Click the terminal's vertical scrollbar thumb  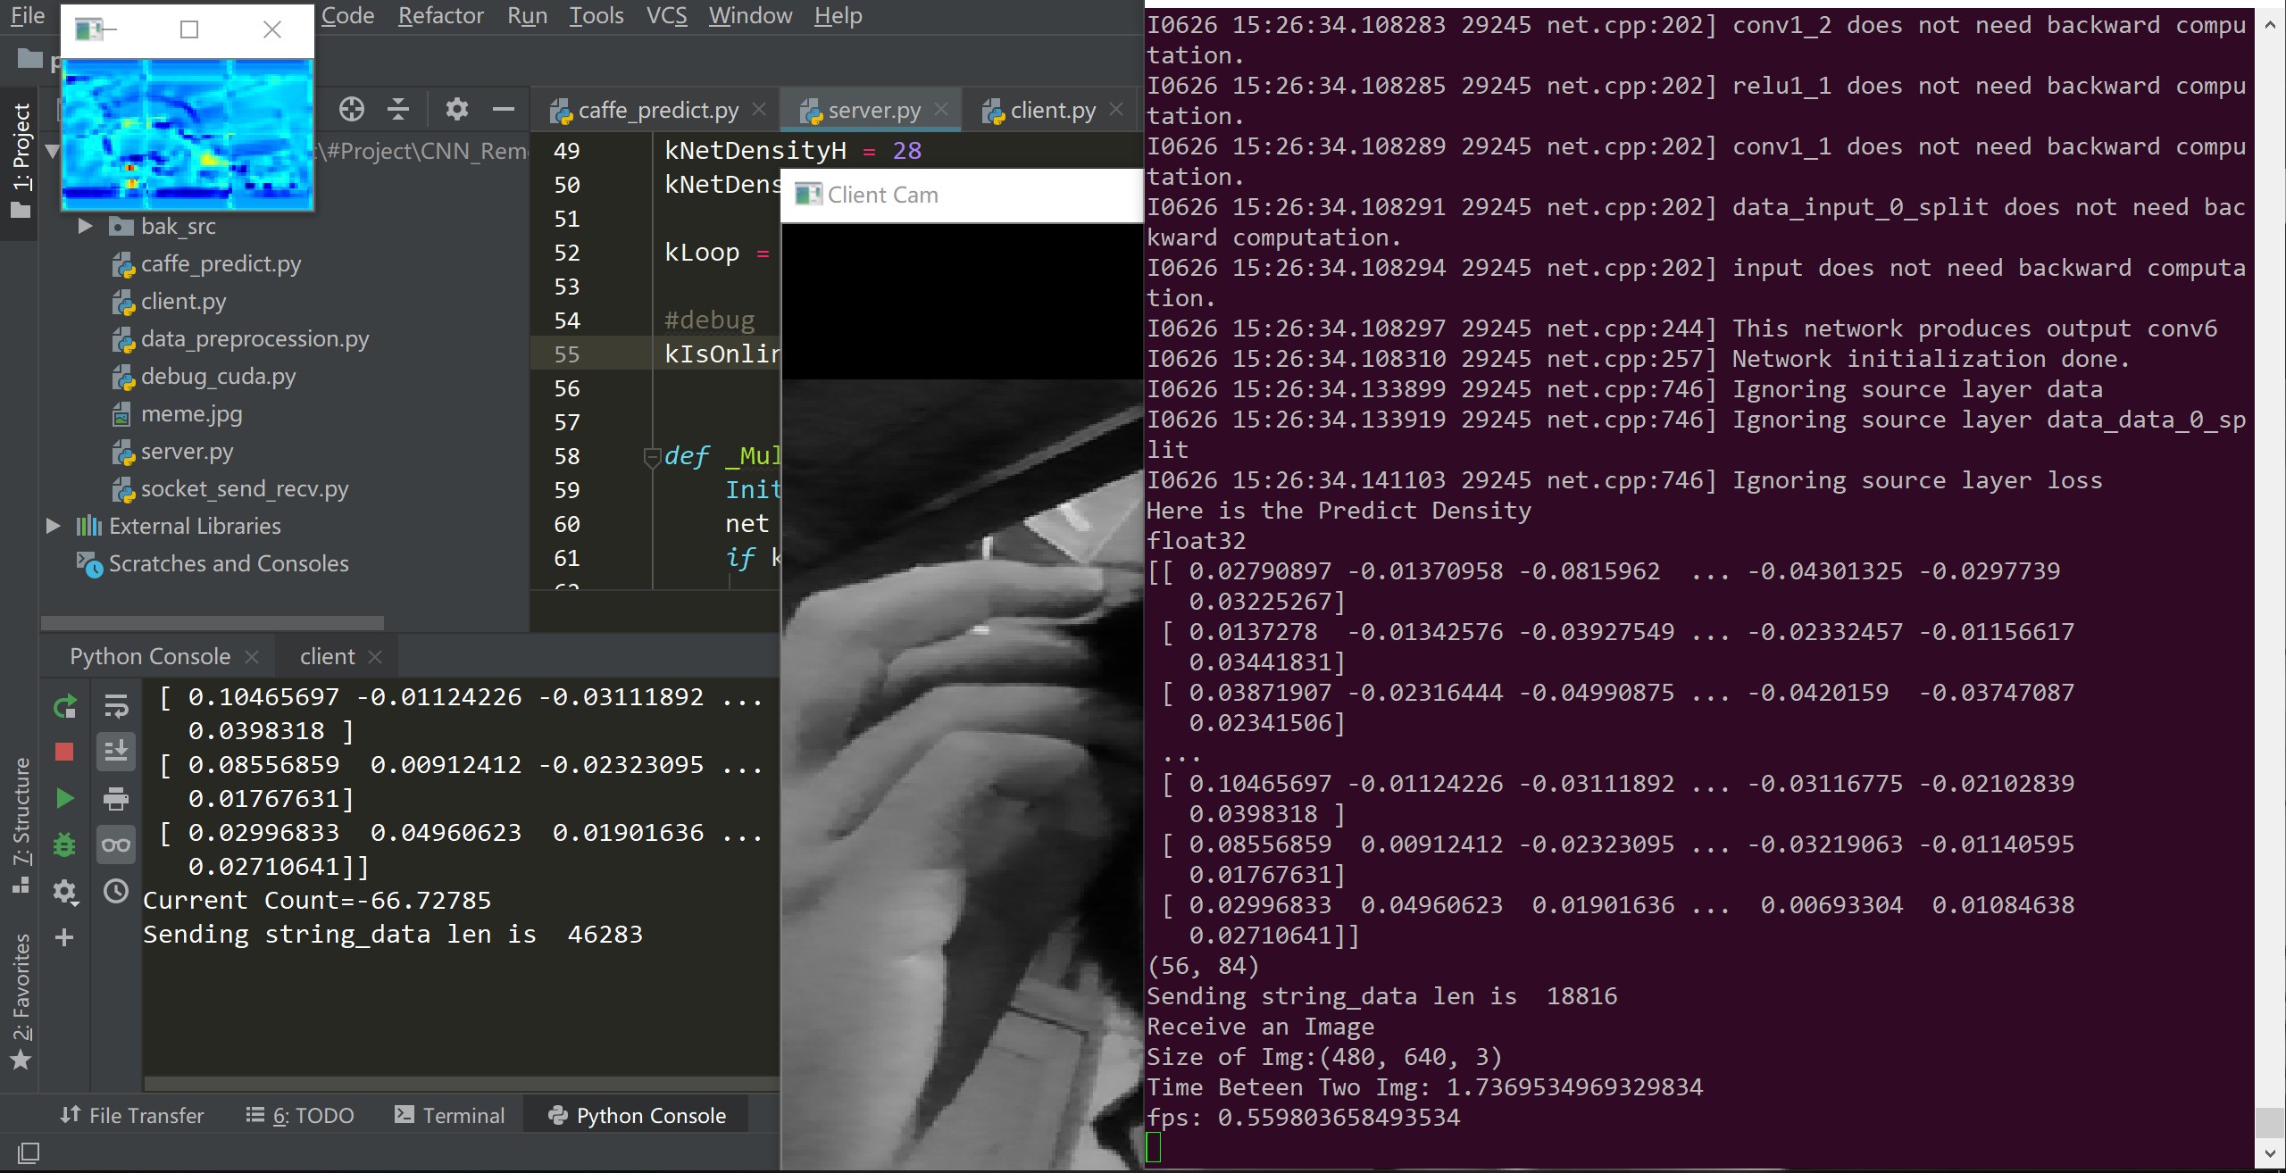pyautogui.click(x=2269, y=1122)
